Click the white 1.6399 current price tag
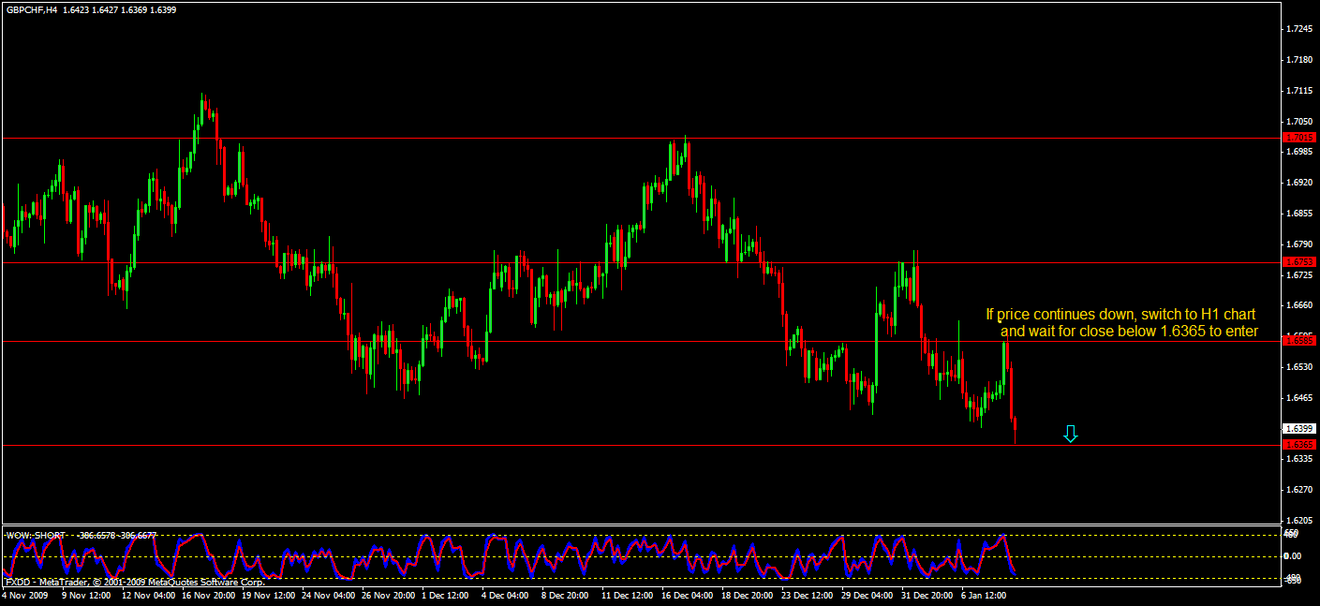 [x=1300, y=428]
